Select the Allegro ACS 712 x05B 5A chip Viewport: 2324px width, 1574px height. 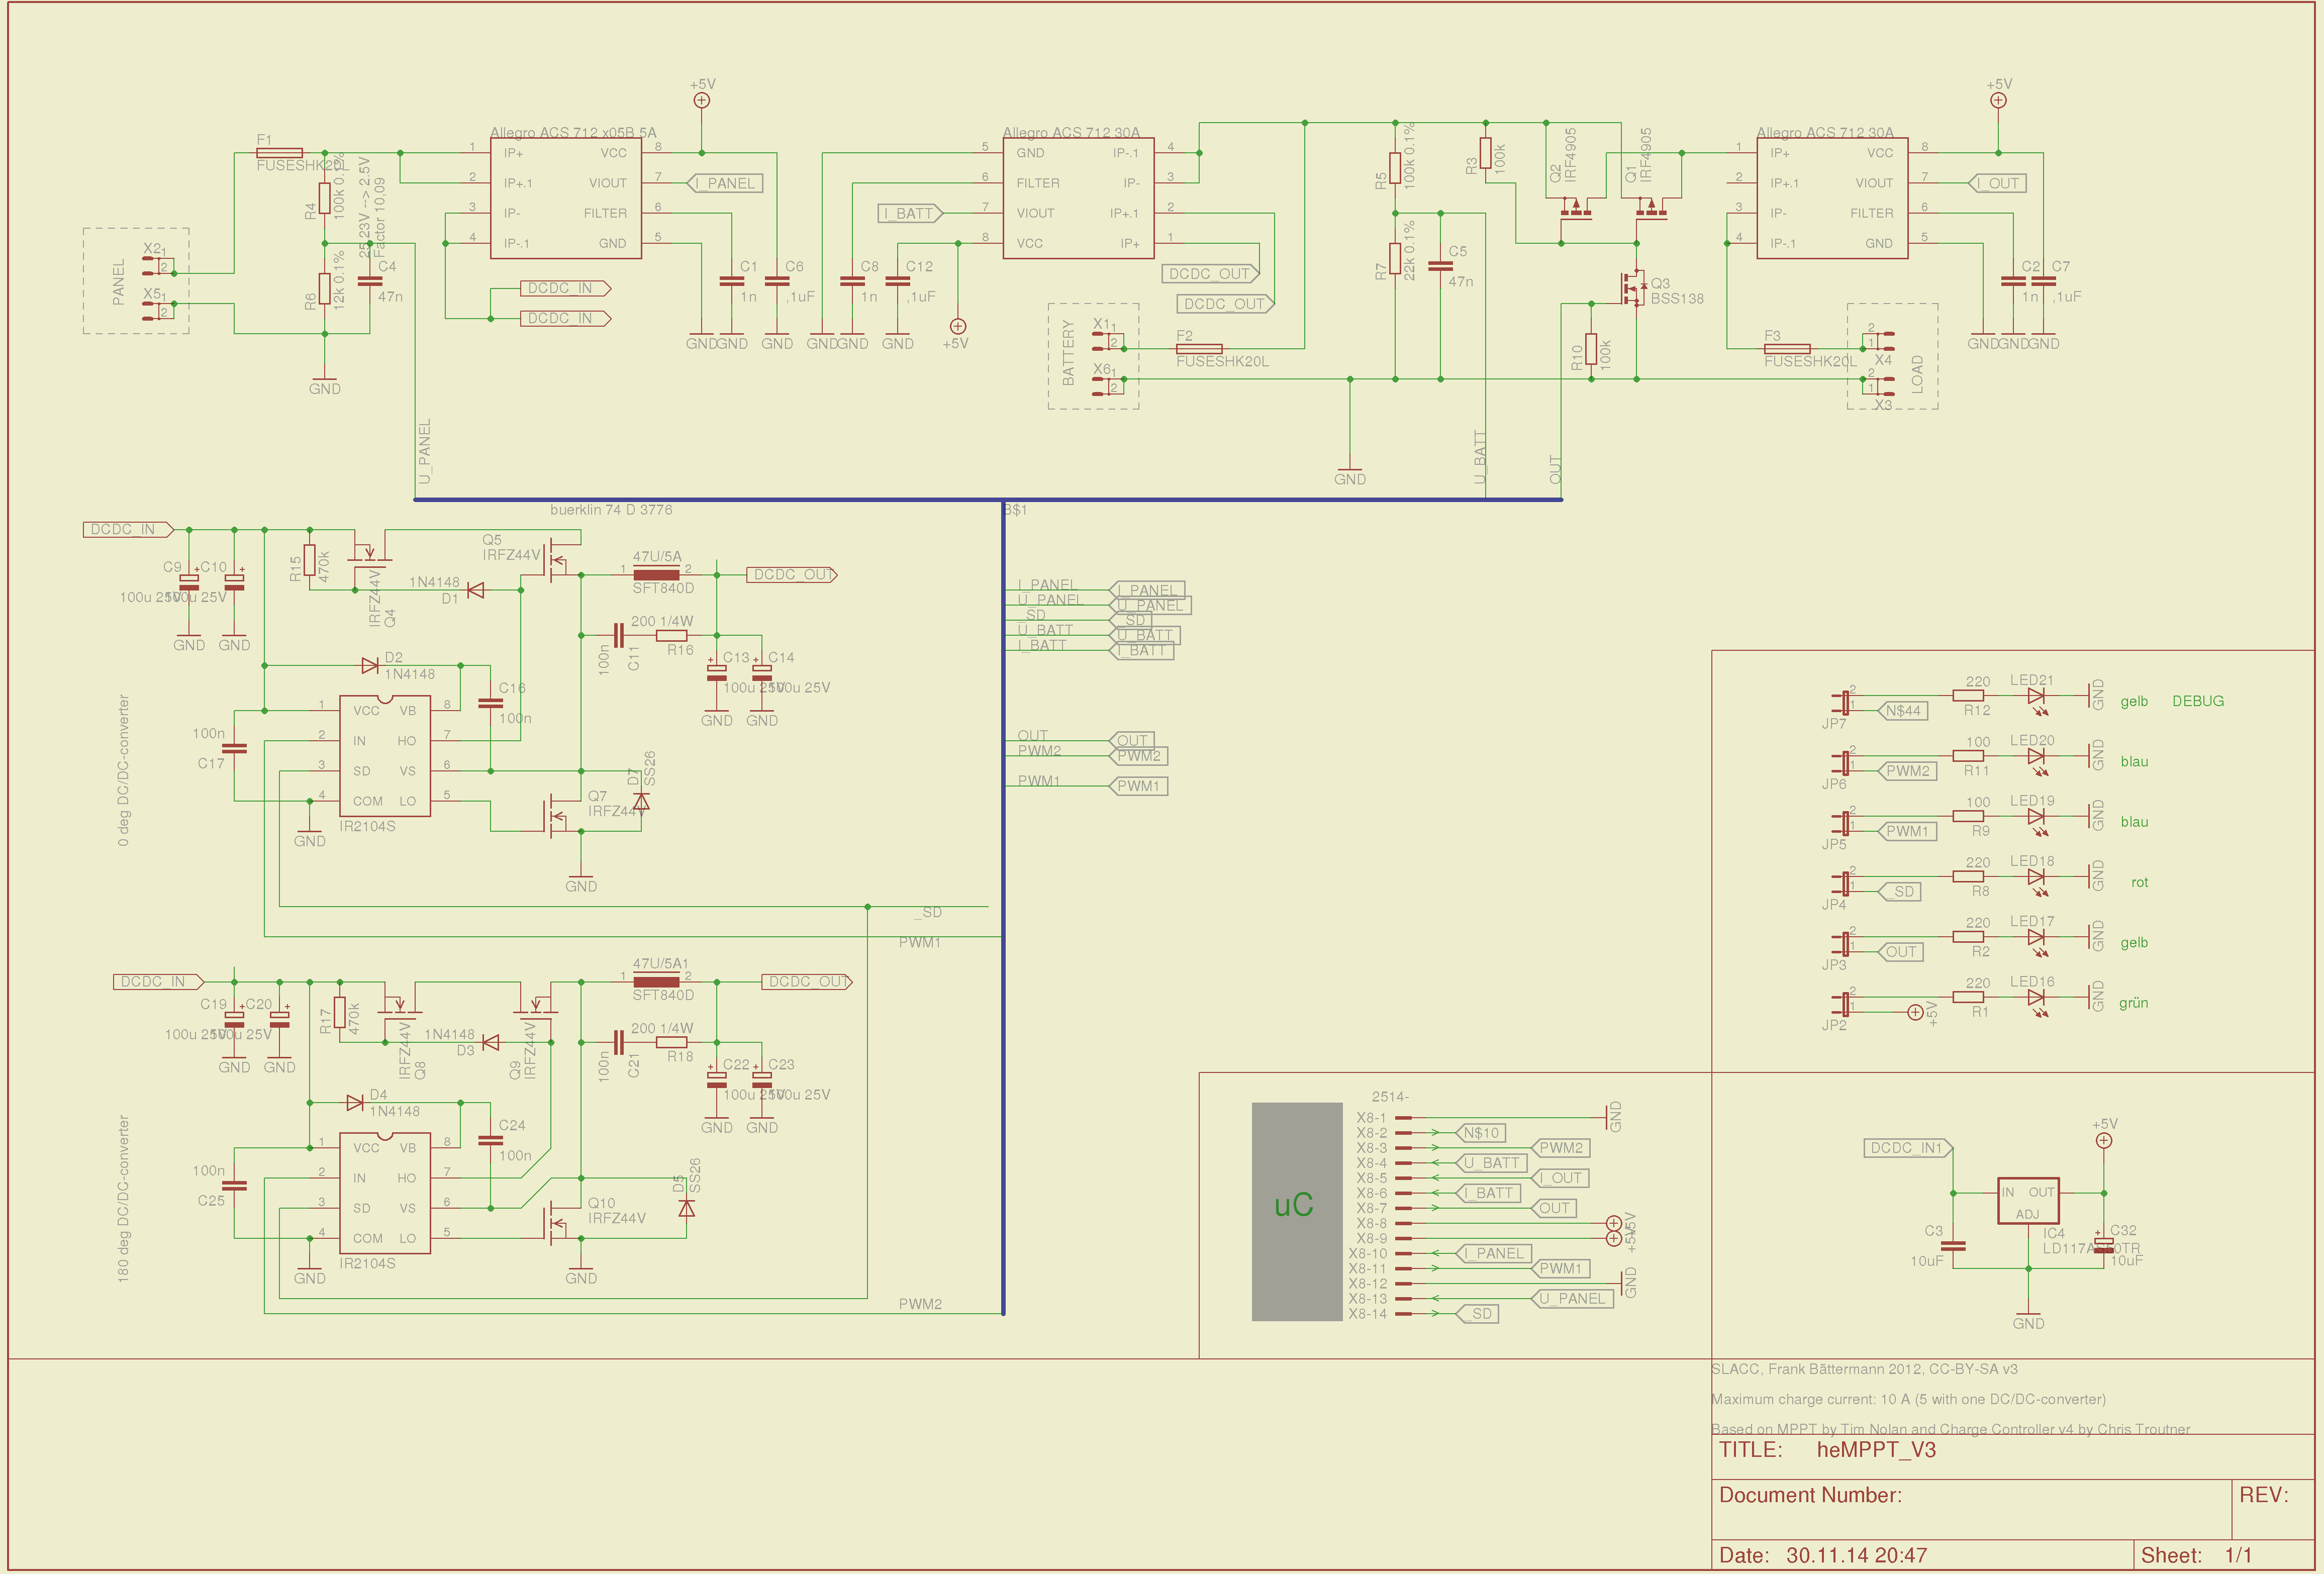(x=565, y=198)
